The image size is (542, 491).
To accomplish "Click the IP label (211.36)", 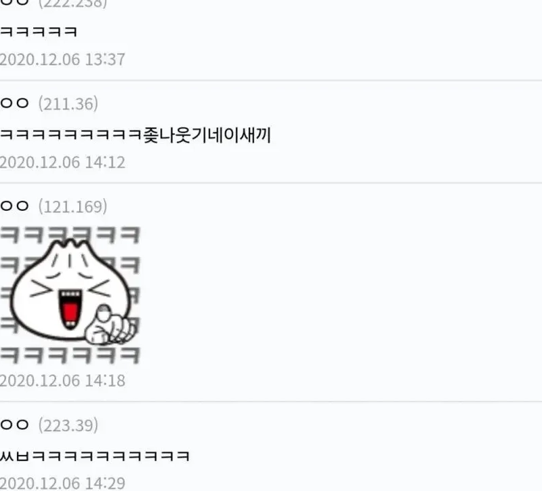I will point(68,104).
